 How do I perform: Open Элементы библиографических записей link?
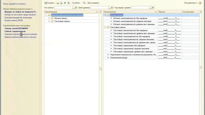pyautogui.click(x=21, y=34)
